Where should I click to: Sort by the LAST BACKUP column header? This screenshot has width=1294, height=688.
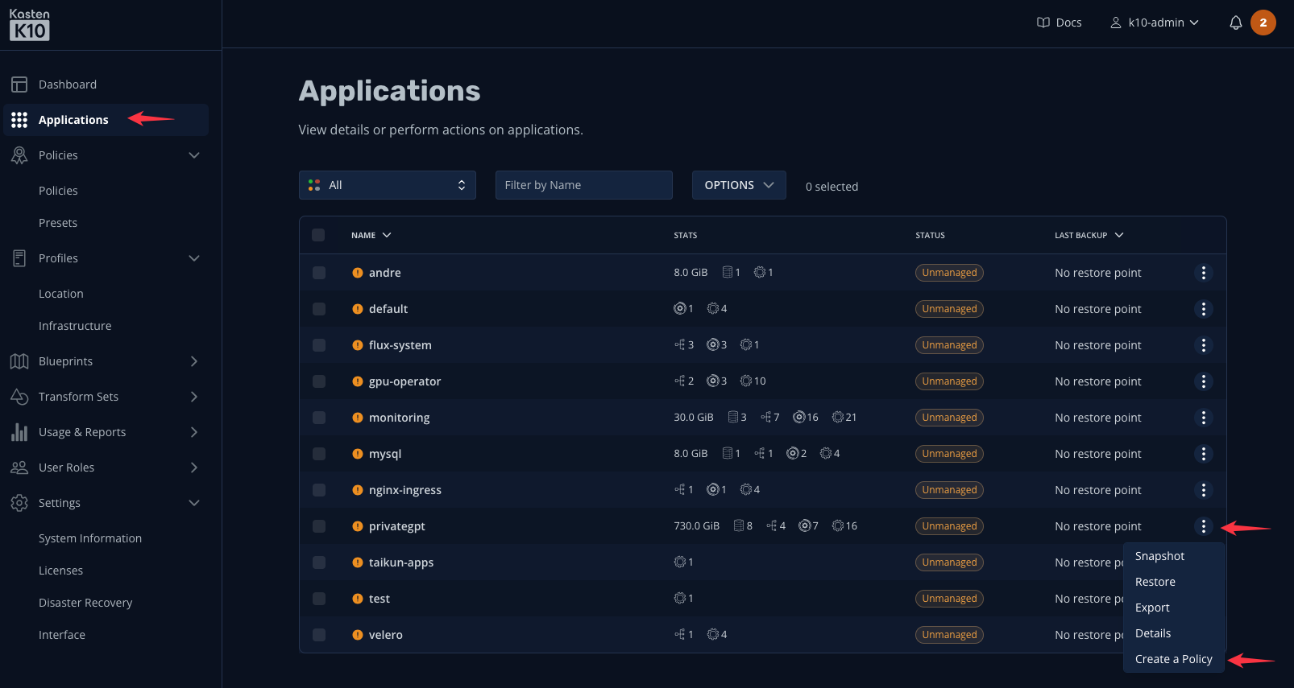[1089, 235]
